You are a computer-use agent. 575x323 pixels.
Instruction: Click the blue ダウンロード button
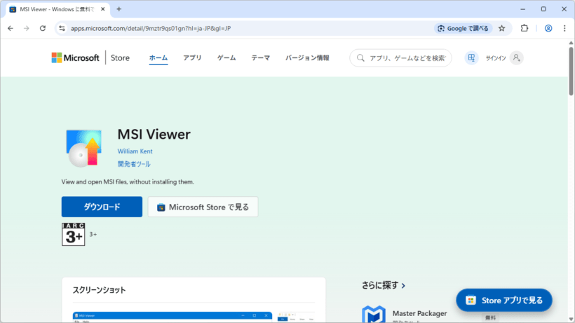(102, 207)
